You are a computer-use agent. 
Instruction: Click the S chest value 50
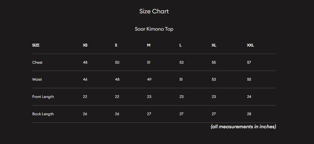click(x=117, y=62)
